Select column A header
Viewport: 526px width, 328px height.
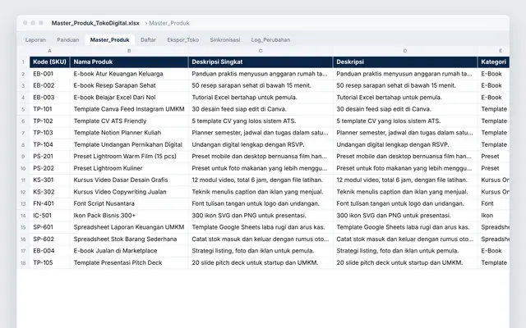(x=49, y=51)
